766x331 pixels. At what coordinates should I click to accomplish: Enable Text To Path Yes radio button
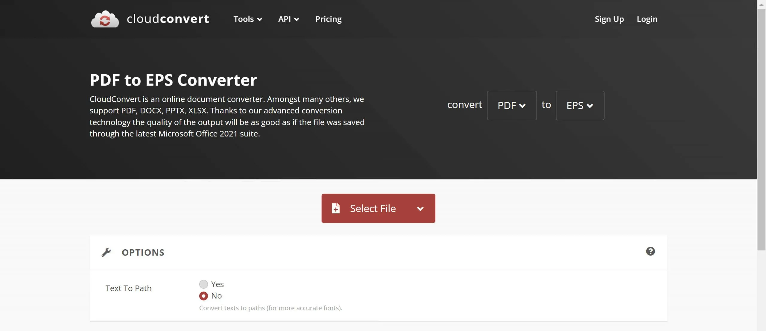tap(203, 284)
